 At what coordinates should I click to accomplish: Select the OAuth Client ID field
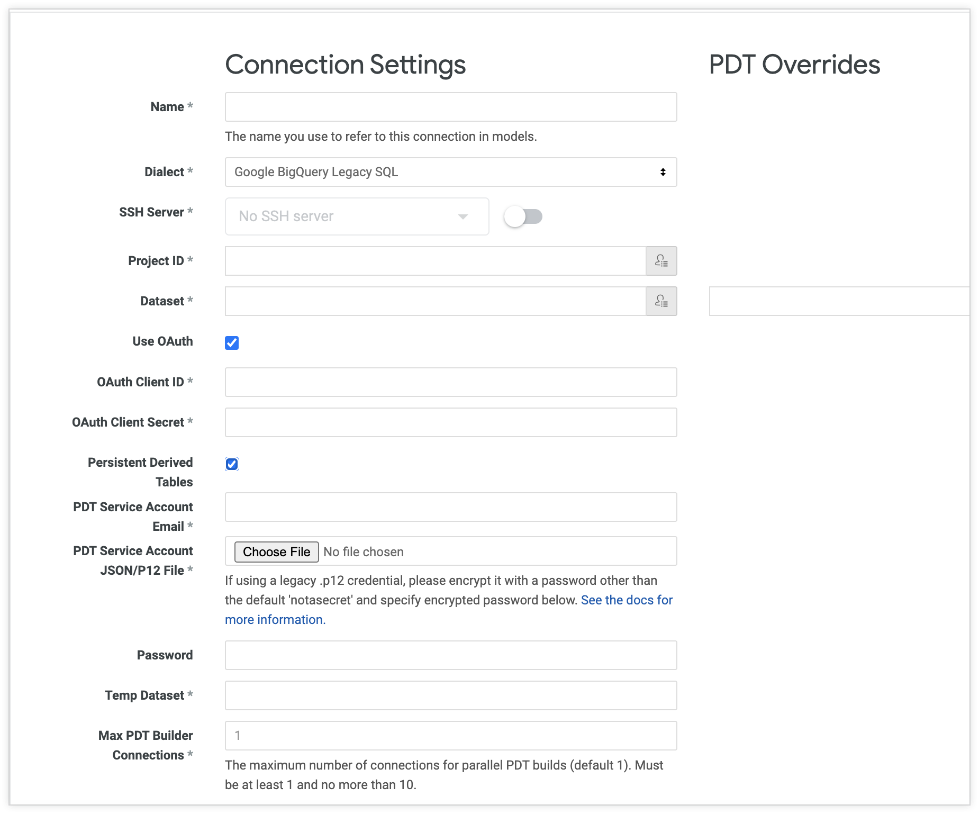click(x=450, y=382)
